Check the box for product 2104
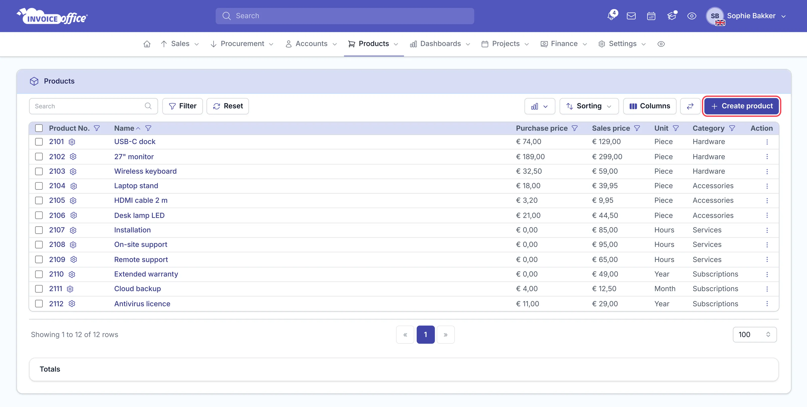The height and width of the screenshot is (407, 807). point(39,186)
